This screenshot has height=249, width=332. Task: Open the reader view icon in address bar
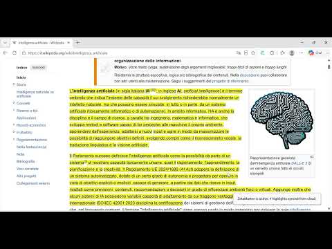(246, 53)
